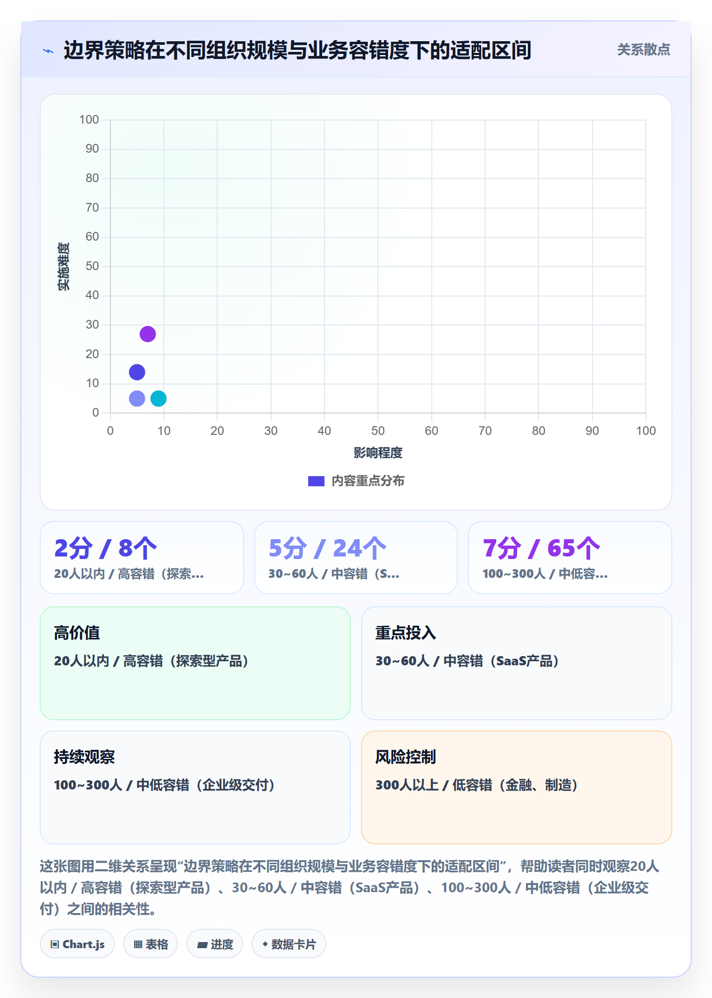Click the 2分 / 8个 stat value
The height and width of the screenshot is (998, 712).
pos(105,548)
